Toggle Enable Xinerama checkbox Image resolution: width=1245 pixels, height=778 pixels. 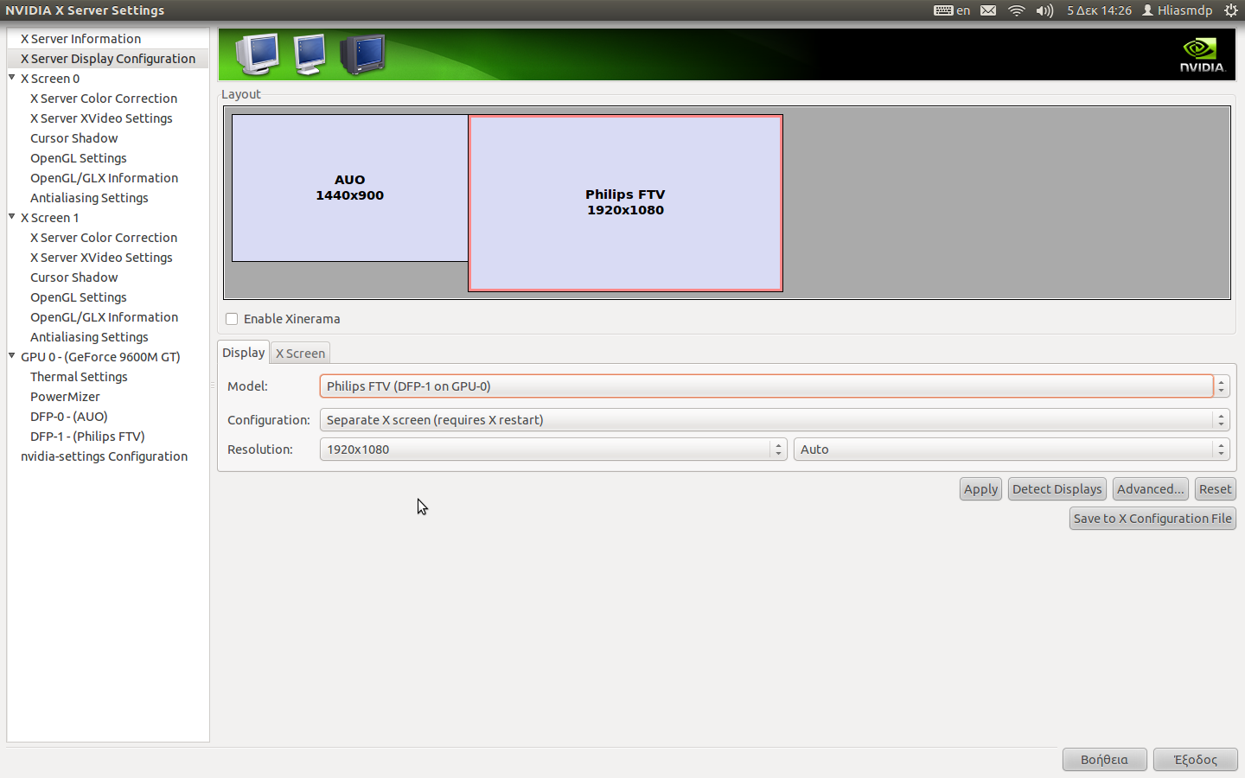pyautogui.click(x=232, y=319)
